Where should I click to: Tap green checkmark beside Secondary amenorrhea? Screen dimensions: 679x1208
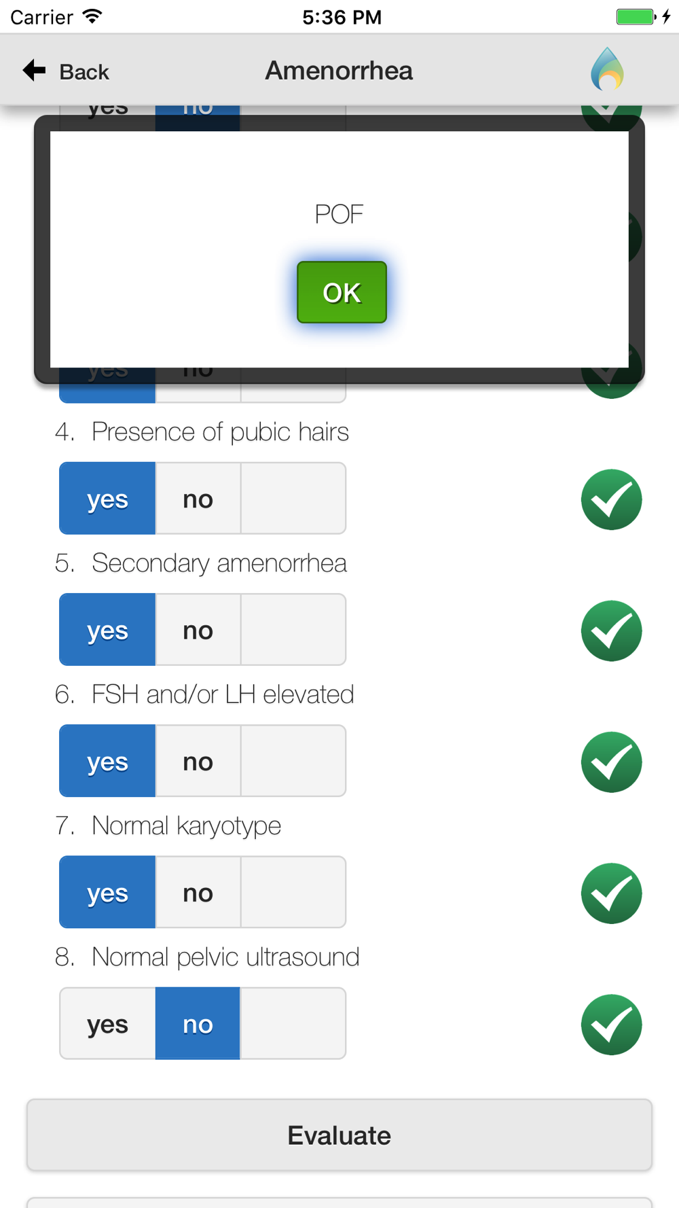[x=611, y=630]
